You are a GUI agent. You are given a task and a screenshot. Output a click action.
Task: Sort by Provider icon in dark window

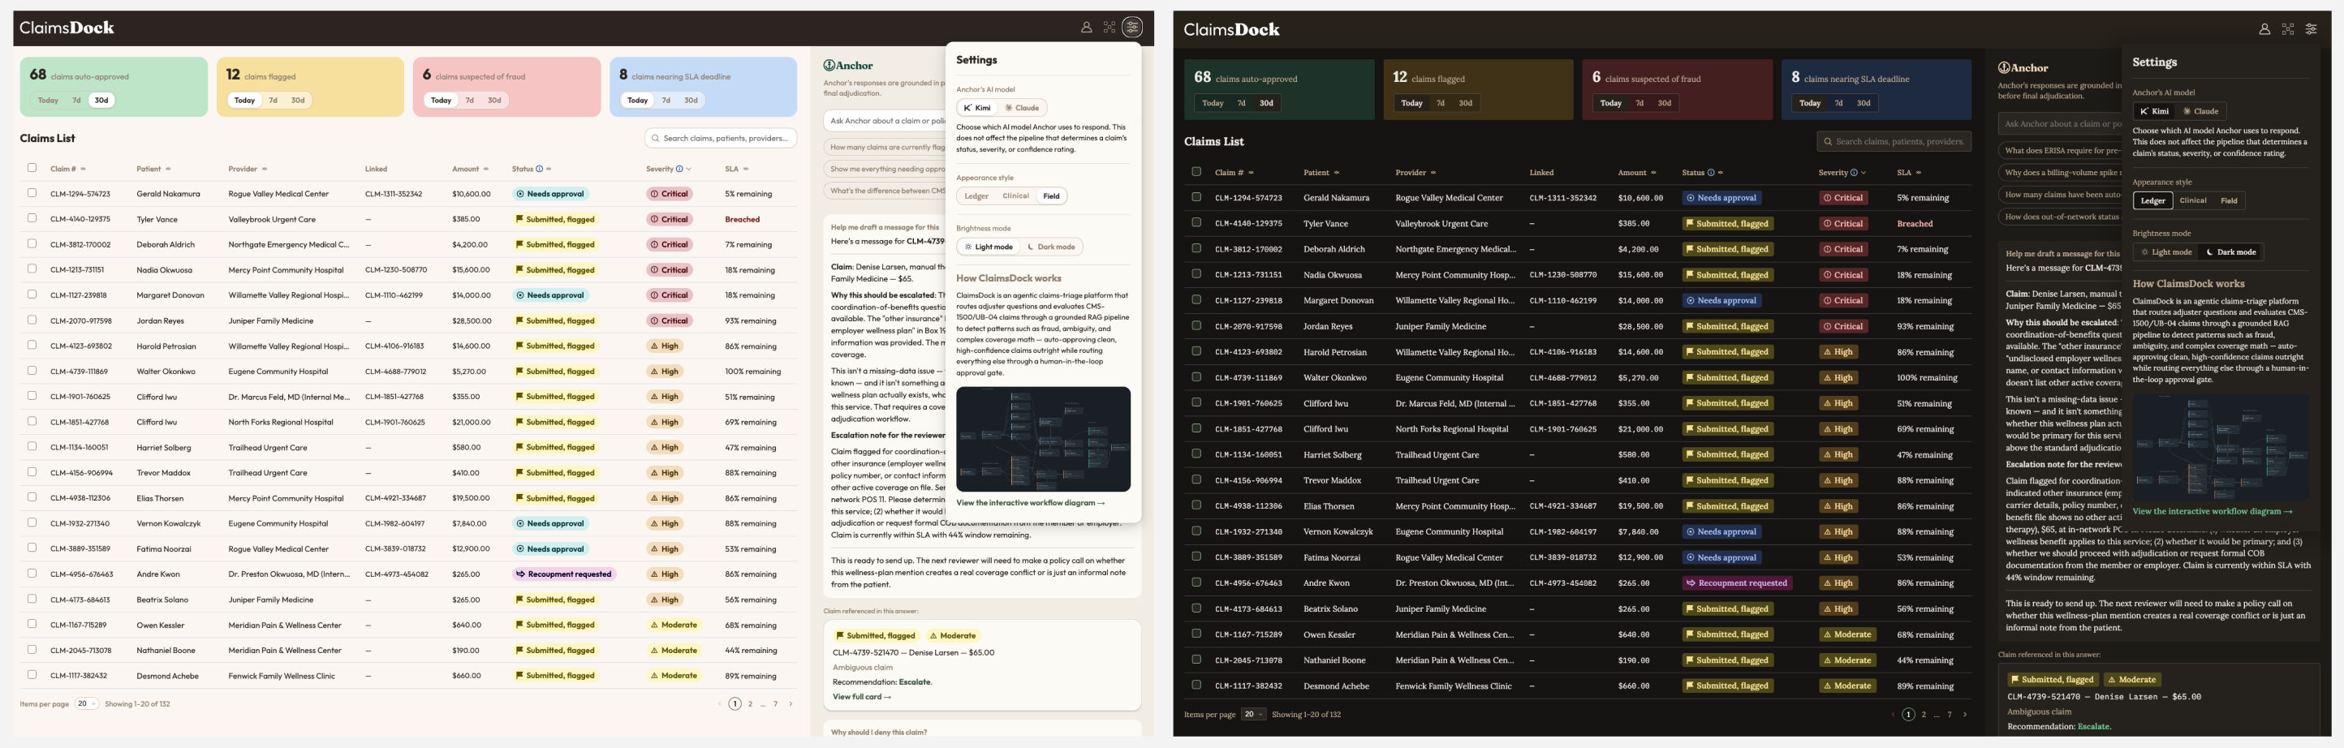(1433, 173)
